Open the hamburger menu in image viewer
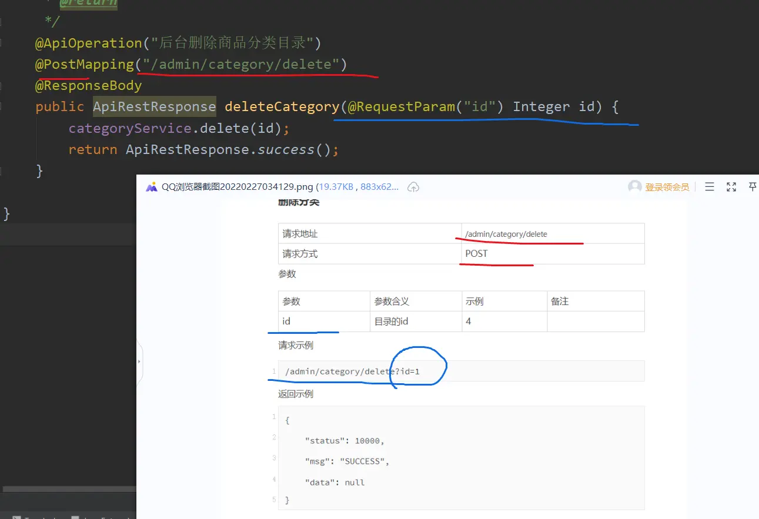Image resolution: width=759 pixels, height=519 pixels. (x=710, y=187)
